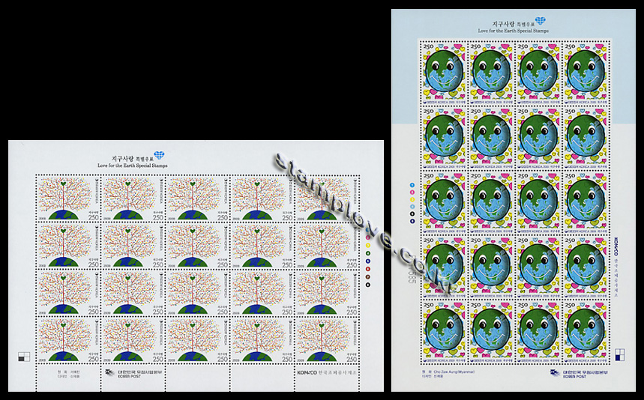Image resolution: width=644 pixels, height=400 pixels.
Task: Pick the black color dot on globe sheet
Action: [x=412, y=213]
